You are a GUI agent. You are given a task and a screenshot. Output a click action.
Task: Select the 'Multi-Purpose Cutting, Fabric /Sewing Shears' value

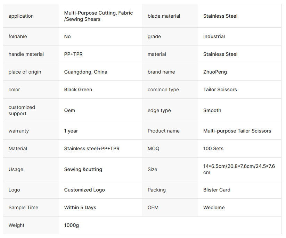click(98, 16)
